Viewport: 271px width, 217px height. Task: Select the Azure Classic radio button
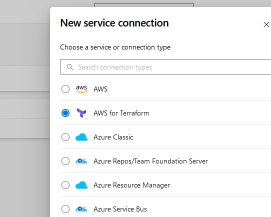pyautogui.click(x=65, y=137)
